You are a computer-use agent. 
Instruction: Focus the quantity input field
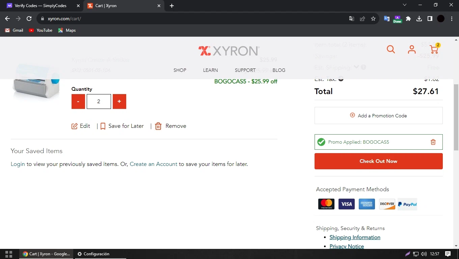coord(99,102)
